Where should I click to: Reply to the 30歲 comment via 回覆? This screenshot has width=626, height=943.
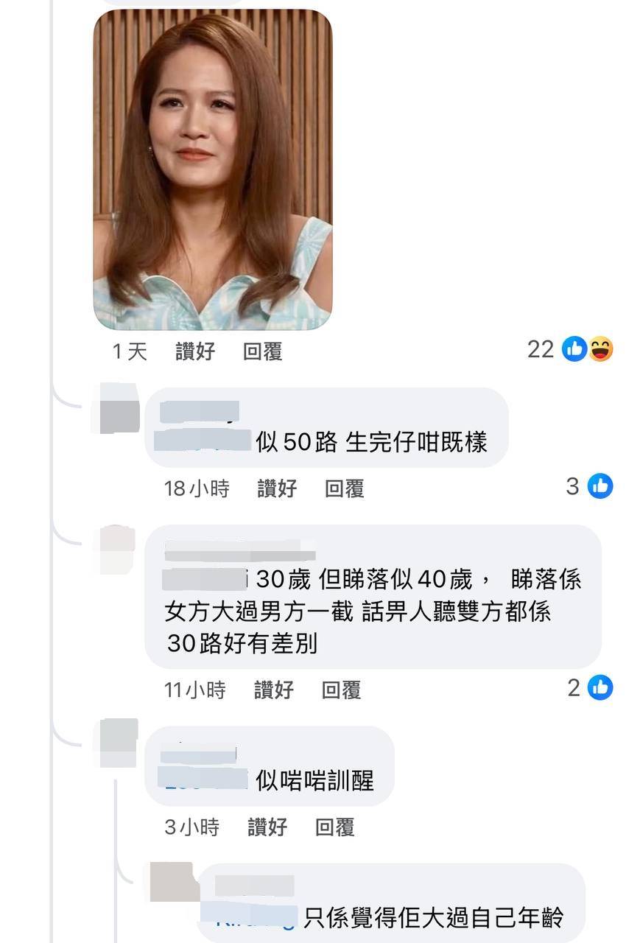342,690
